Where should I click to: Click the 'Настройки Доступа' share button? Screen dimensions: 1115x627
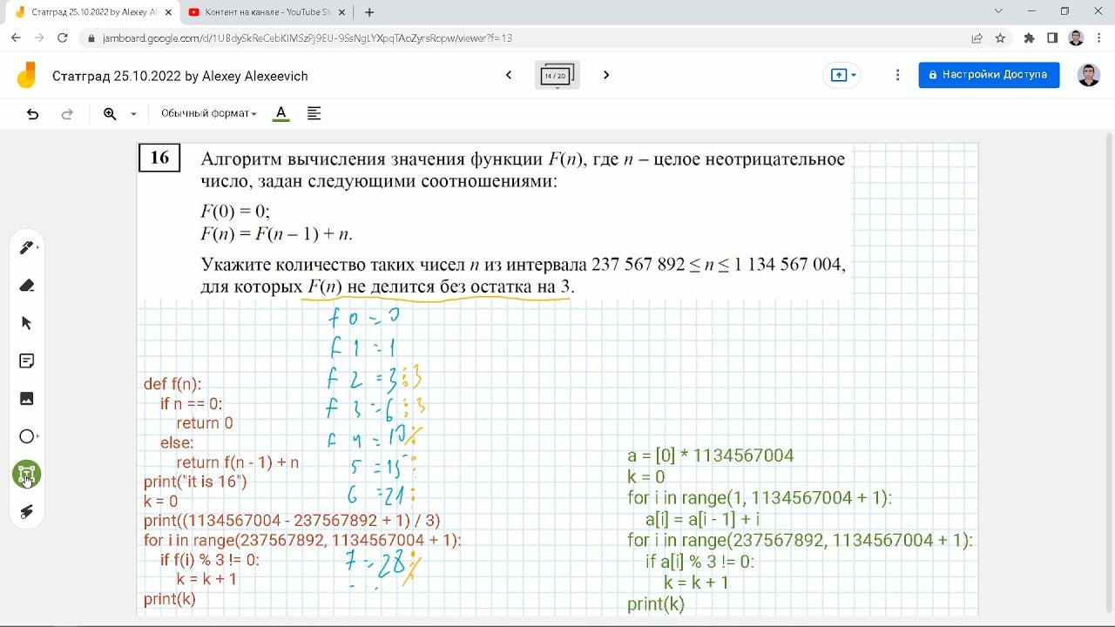click(x=989, y=75)
